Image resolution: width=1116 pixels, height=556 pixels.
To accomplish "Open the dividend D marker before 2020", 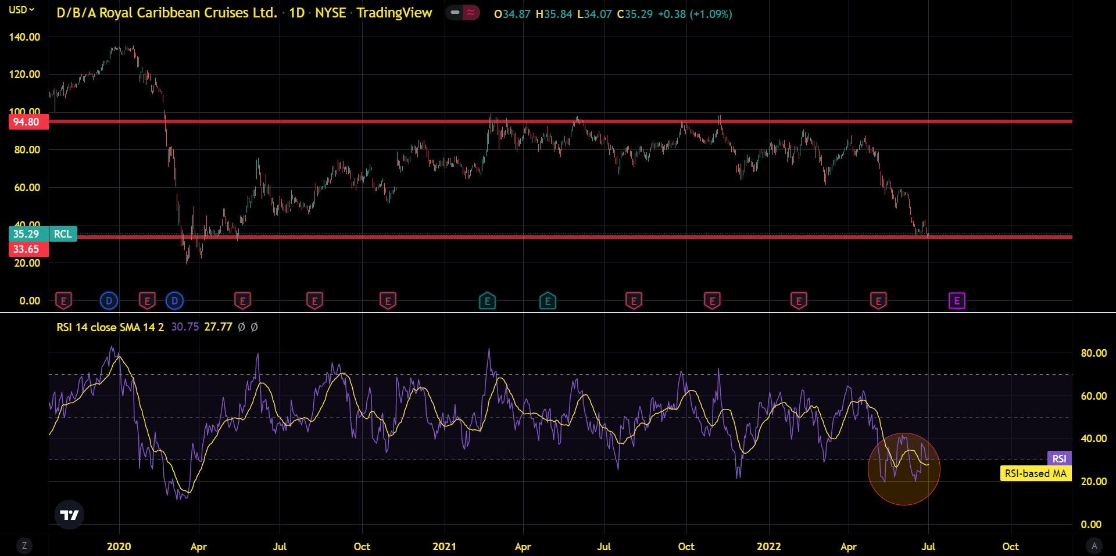I will 109,300.
